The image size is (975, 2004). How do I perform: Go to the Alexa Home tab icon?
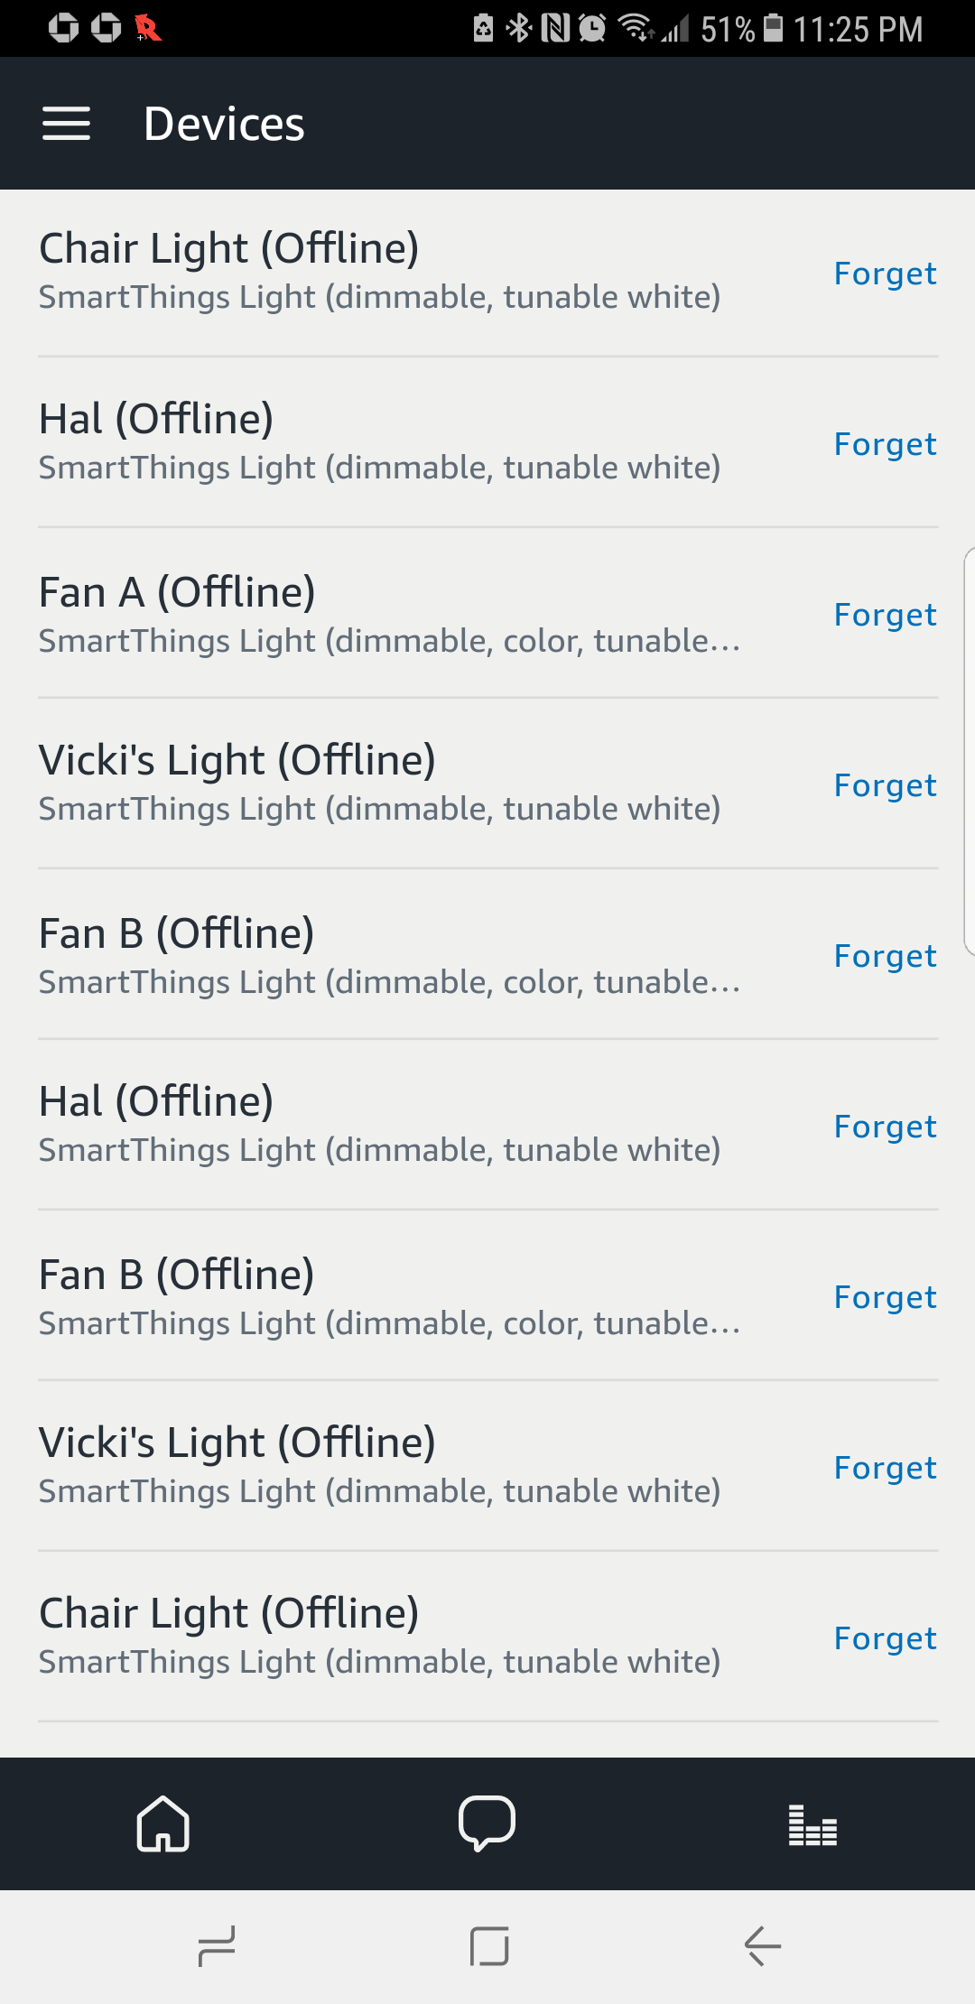[162, 1823]
